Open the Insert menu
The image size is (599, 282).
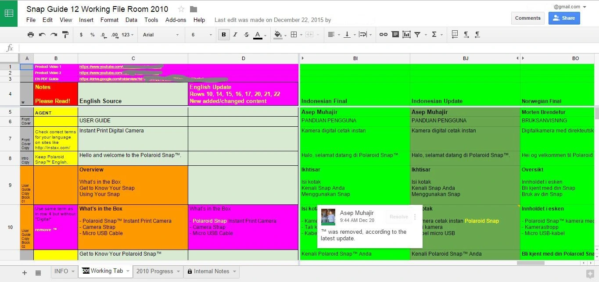coord(86,20)
